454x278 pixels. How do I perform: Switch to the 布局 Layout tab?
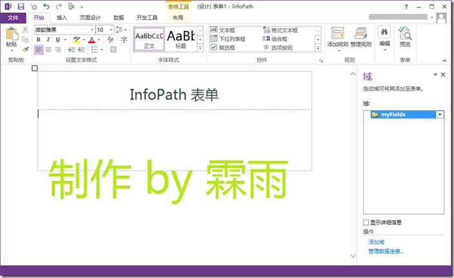click(x=178, y=17)
